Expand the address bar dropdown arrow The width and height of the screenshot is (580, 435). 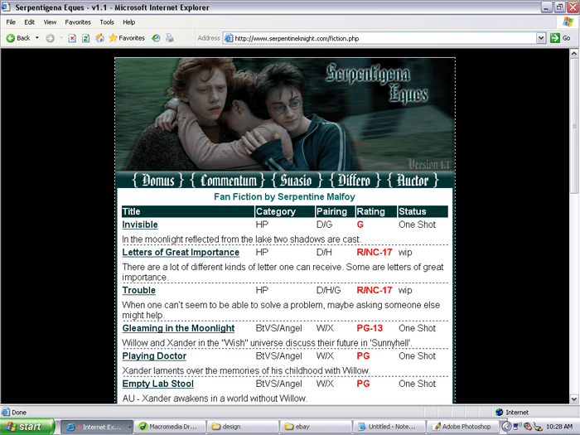coord(541,38)
